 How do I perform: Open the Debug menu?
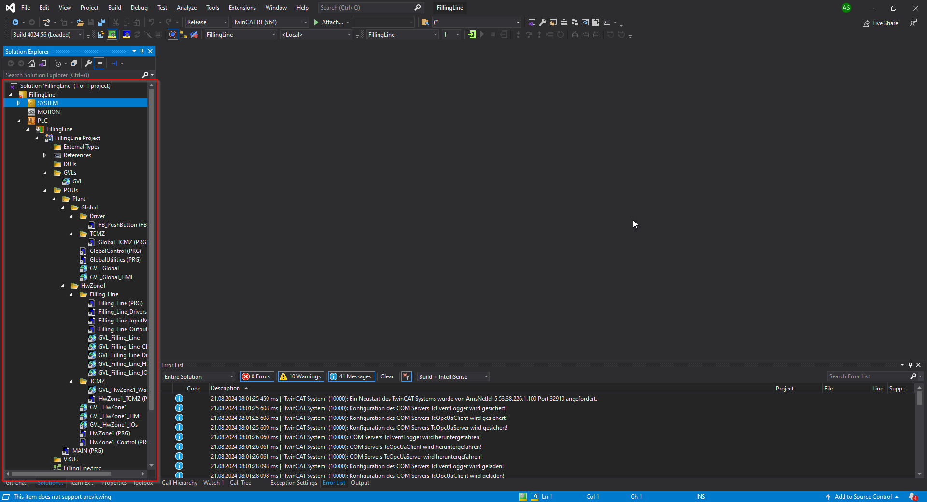(x=139, y=8)
